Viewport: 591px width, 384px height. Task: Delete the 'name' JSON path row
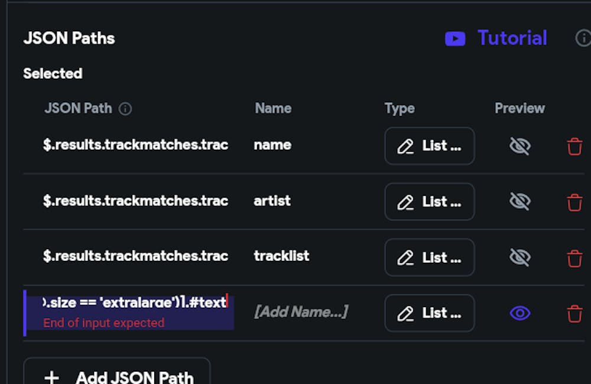coord(574,146)
